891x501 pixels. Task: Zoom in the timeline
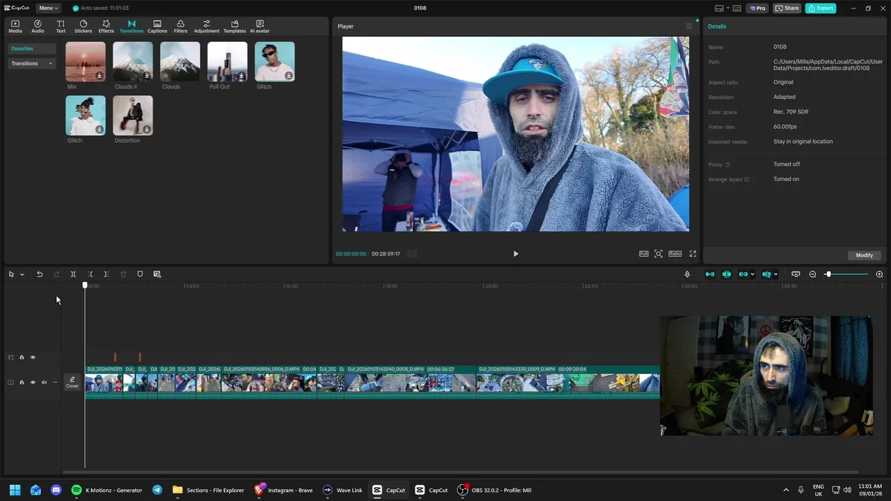(879, 274)
